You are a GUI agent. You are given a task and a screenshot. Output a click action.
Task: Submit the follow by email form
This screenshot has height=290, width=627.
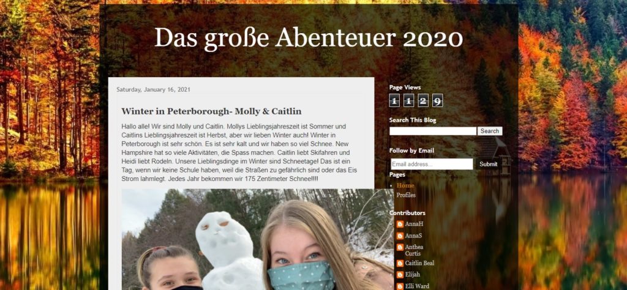[488, 164]
